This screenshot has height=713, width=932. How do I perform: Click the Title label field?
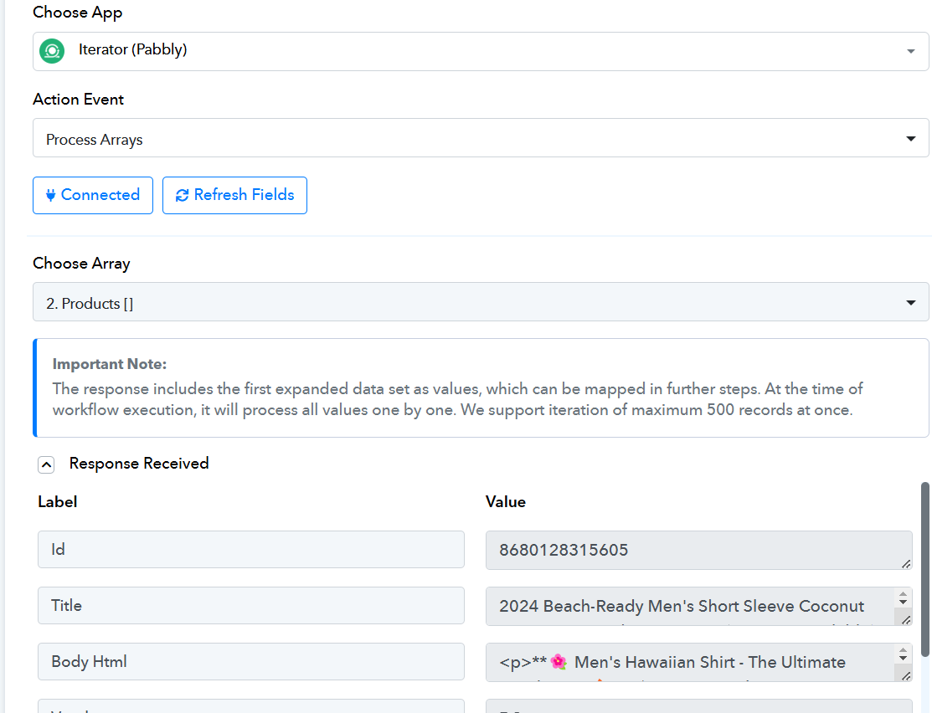(x=250, y=606)
